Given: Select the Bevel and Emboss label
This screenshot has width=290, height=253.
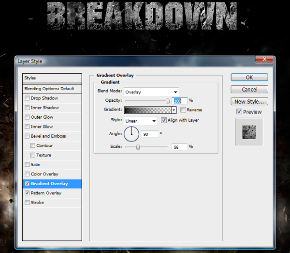Looking at the screenshot, I should click(x=48, y=136).
